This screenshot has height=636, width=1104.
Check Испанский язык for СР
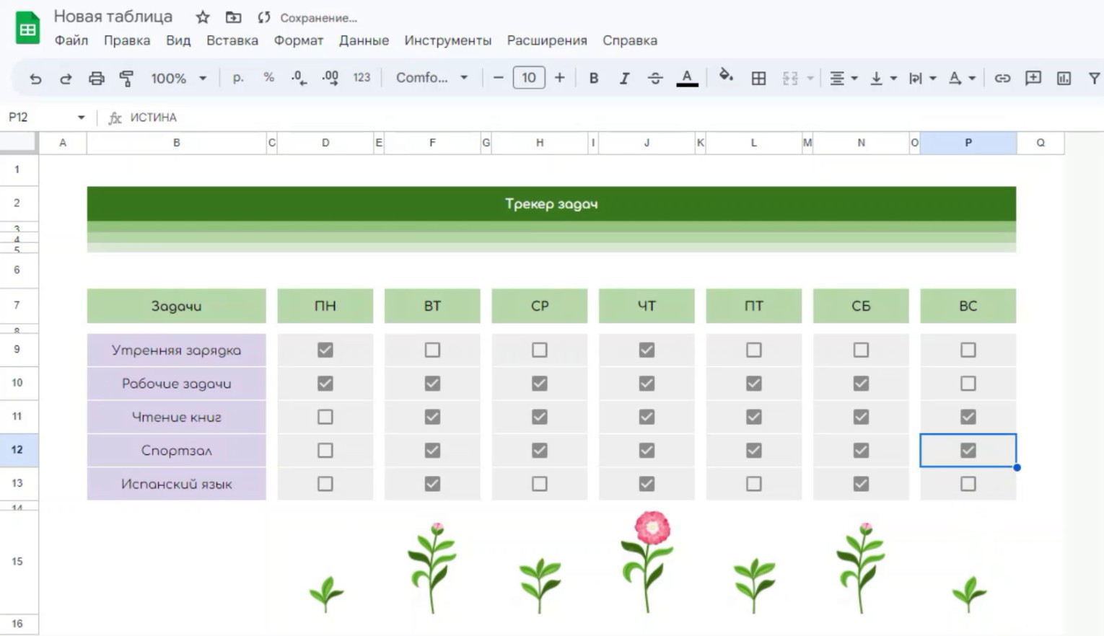pos(540,484)
